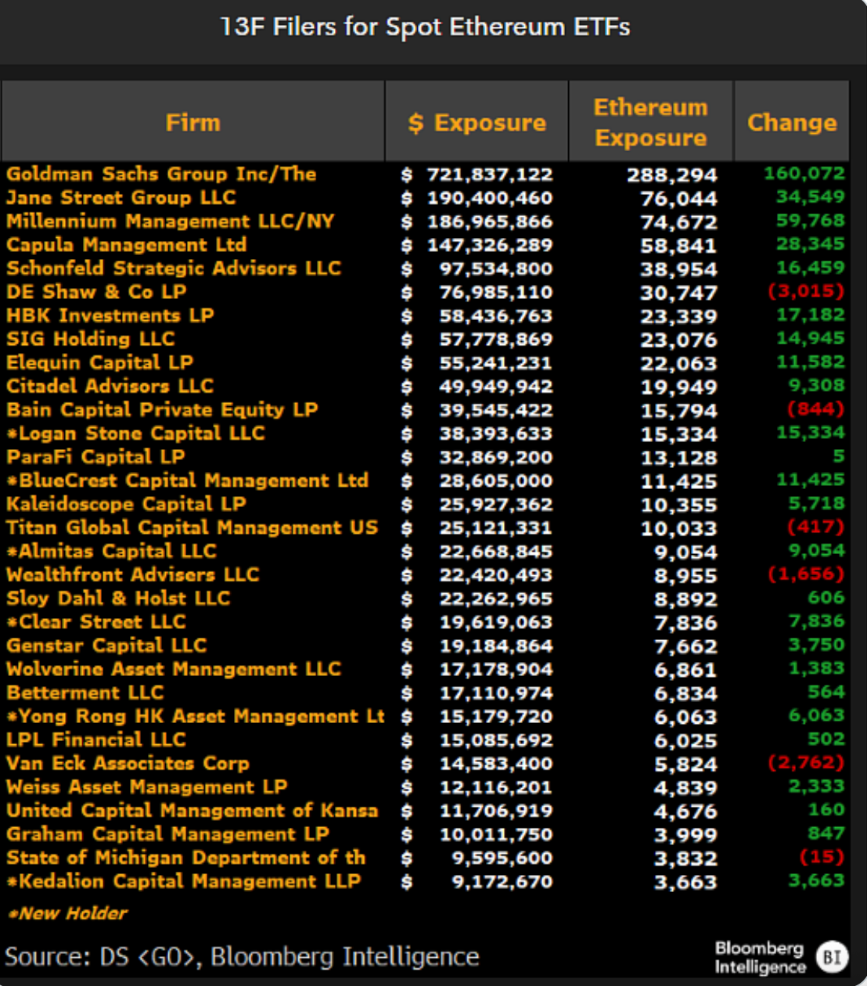Viewport: 867px width, 986px height.
Task: Select Schonfeld Strategic Advisors LLC firm name
Action: [x=174, y=268]
